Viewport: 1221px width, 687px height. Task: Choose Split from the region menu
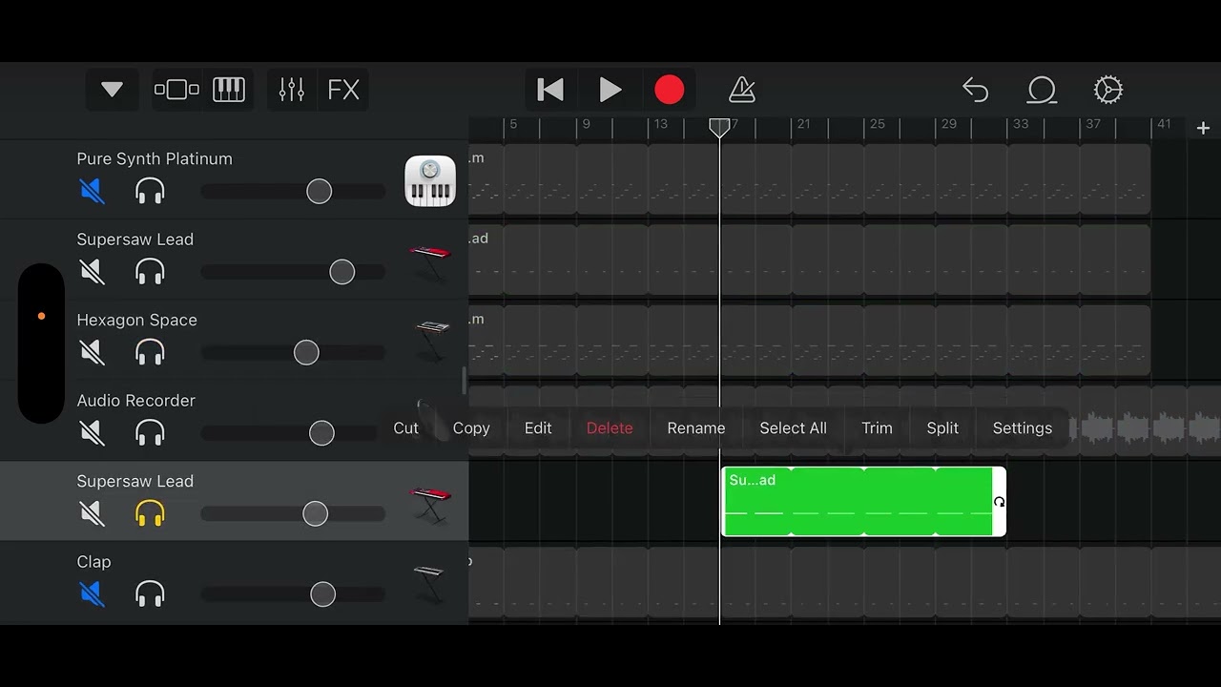pyautogui.click(x=942, y=428)
